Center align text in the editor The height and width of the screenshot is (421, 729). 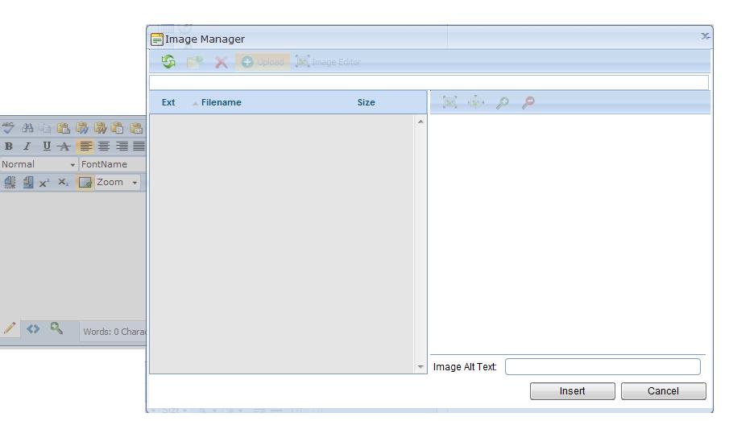(x=104, y=147)
